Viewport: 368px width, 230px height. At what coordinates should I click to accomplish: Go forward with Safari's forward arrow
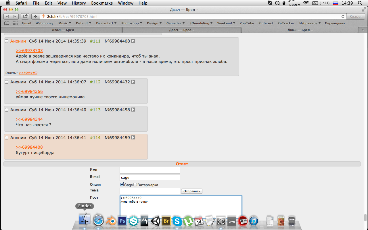click(15, 16)
